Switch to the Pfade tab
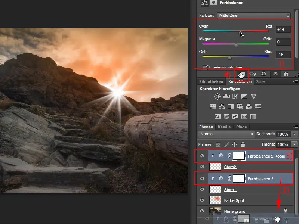The image size is (299, 224). click(241, 127)
